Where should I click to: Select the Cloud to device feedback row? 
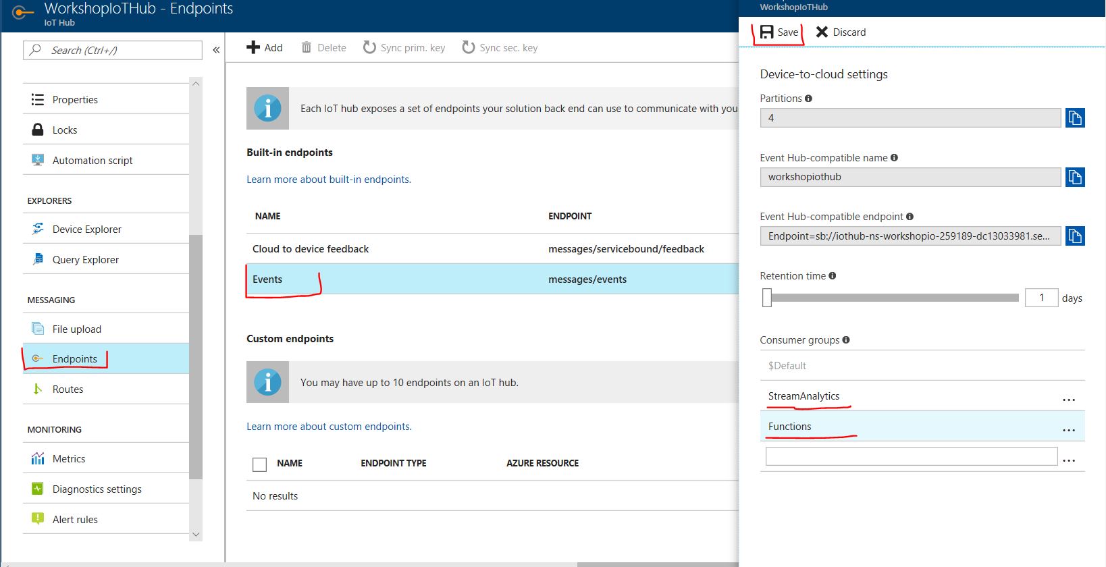[x=492, y=248]
